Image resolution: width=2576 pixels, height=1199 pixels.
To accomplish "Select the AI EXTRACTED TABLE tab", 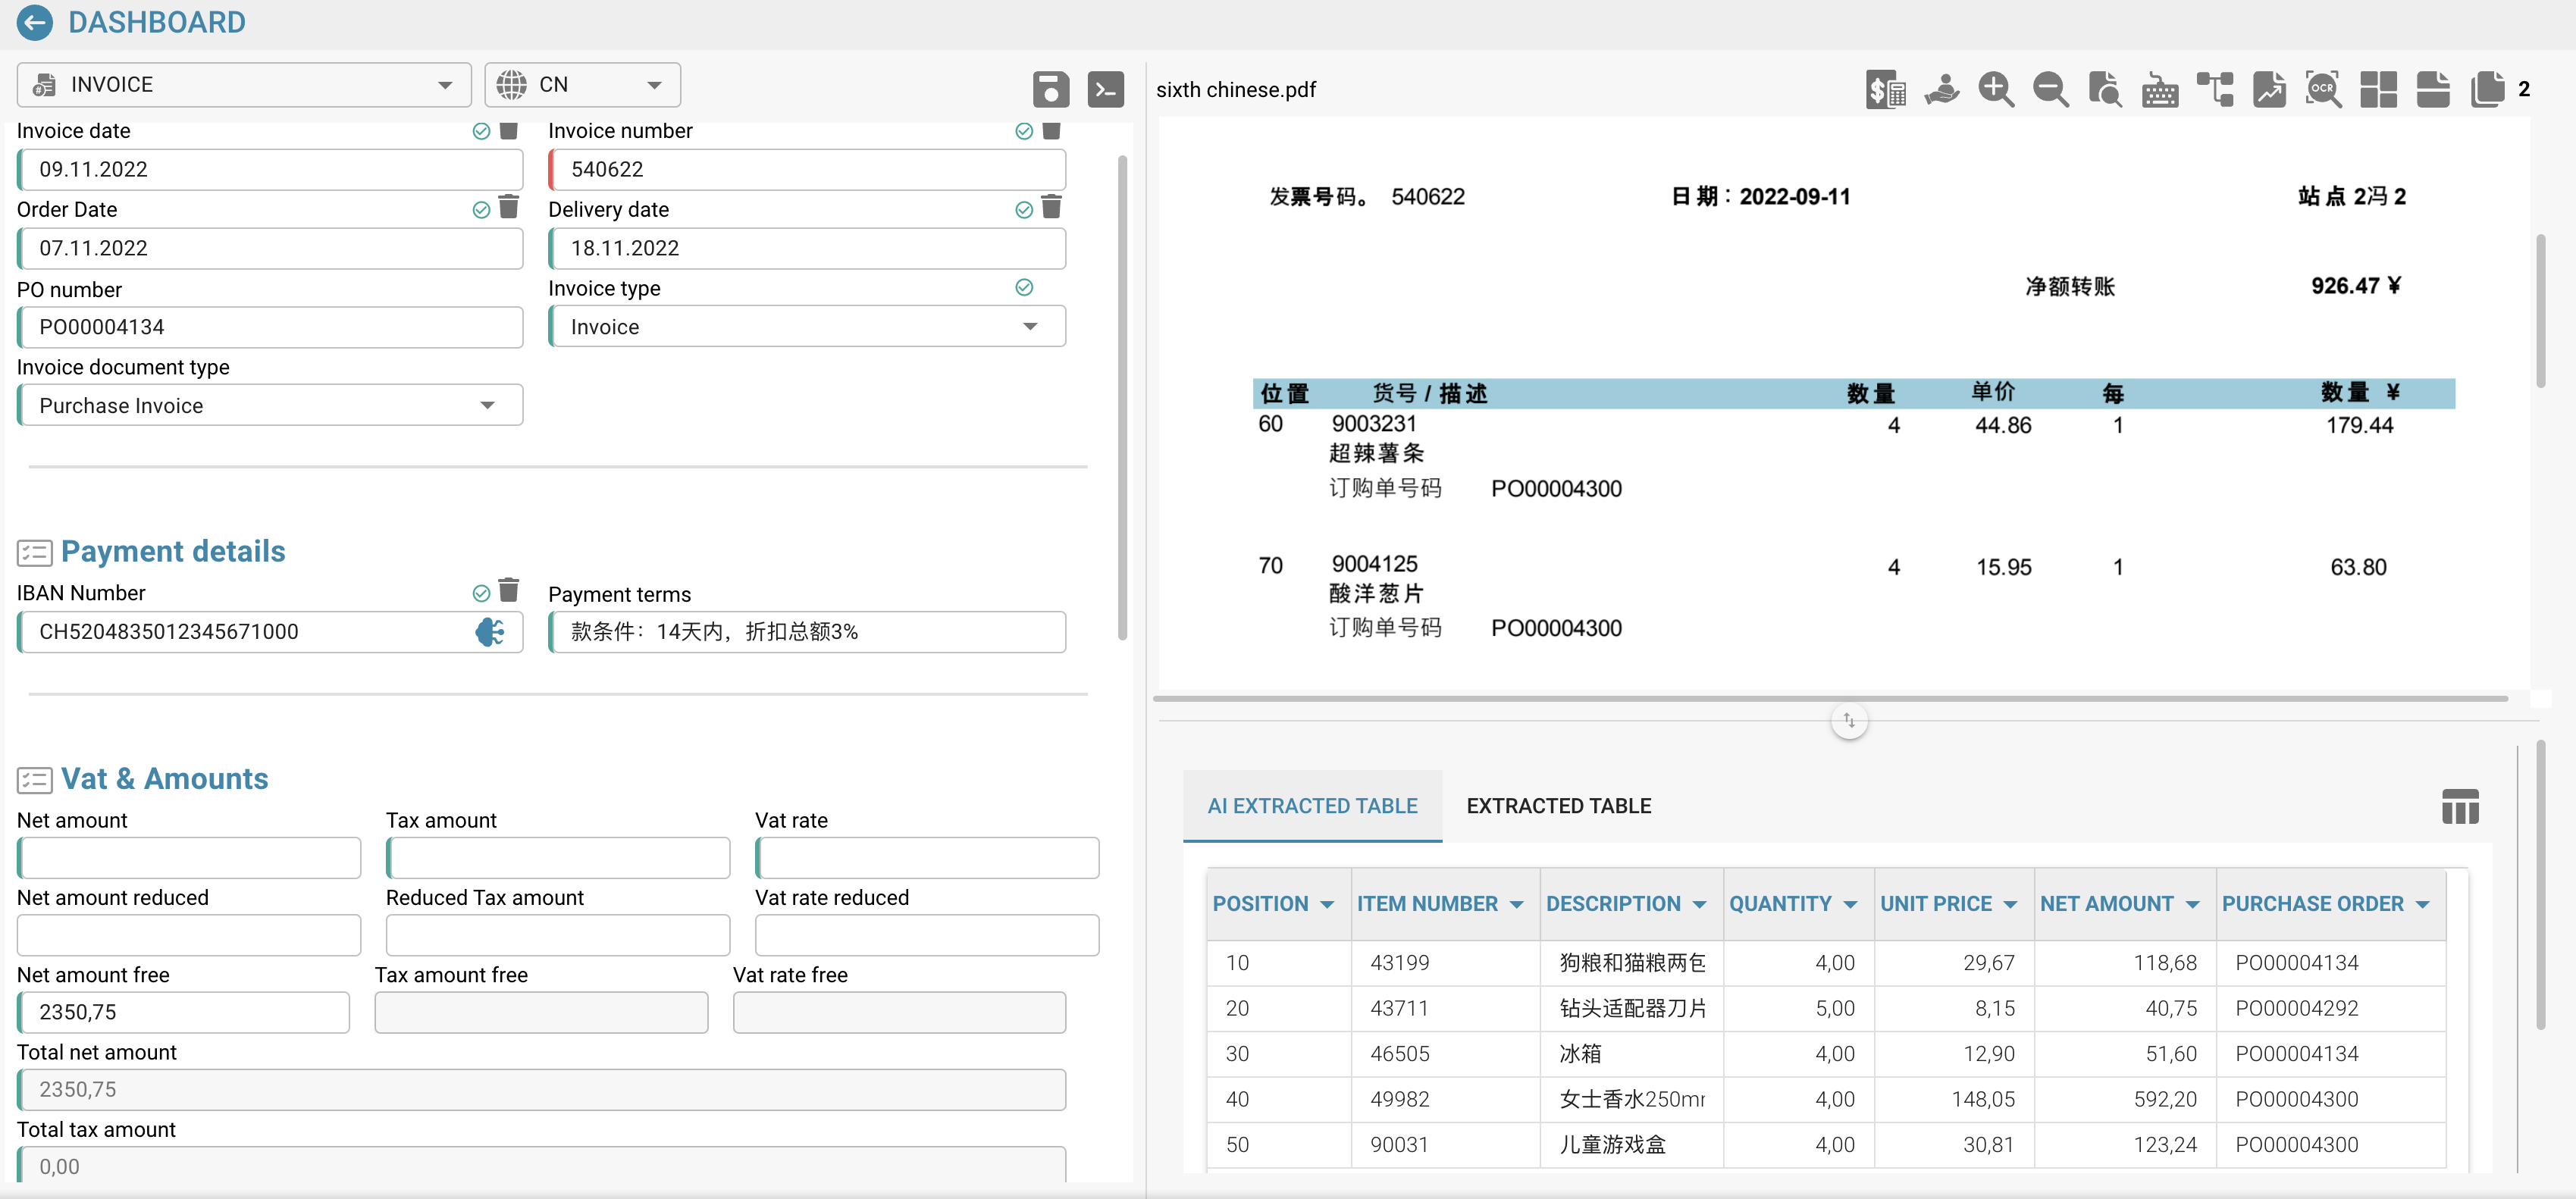I will [x=1311, y=806].
